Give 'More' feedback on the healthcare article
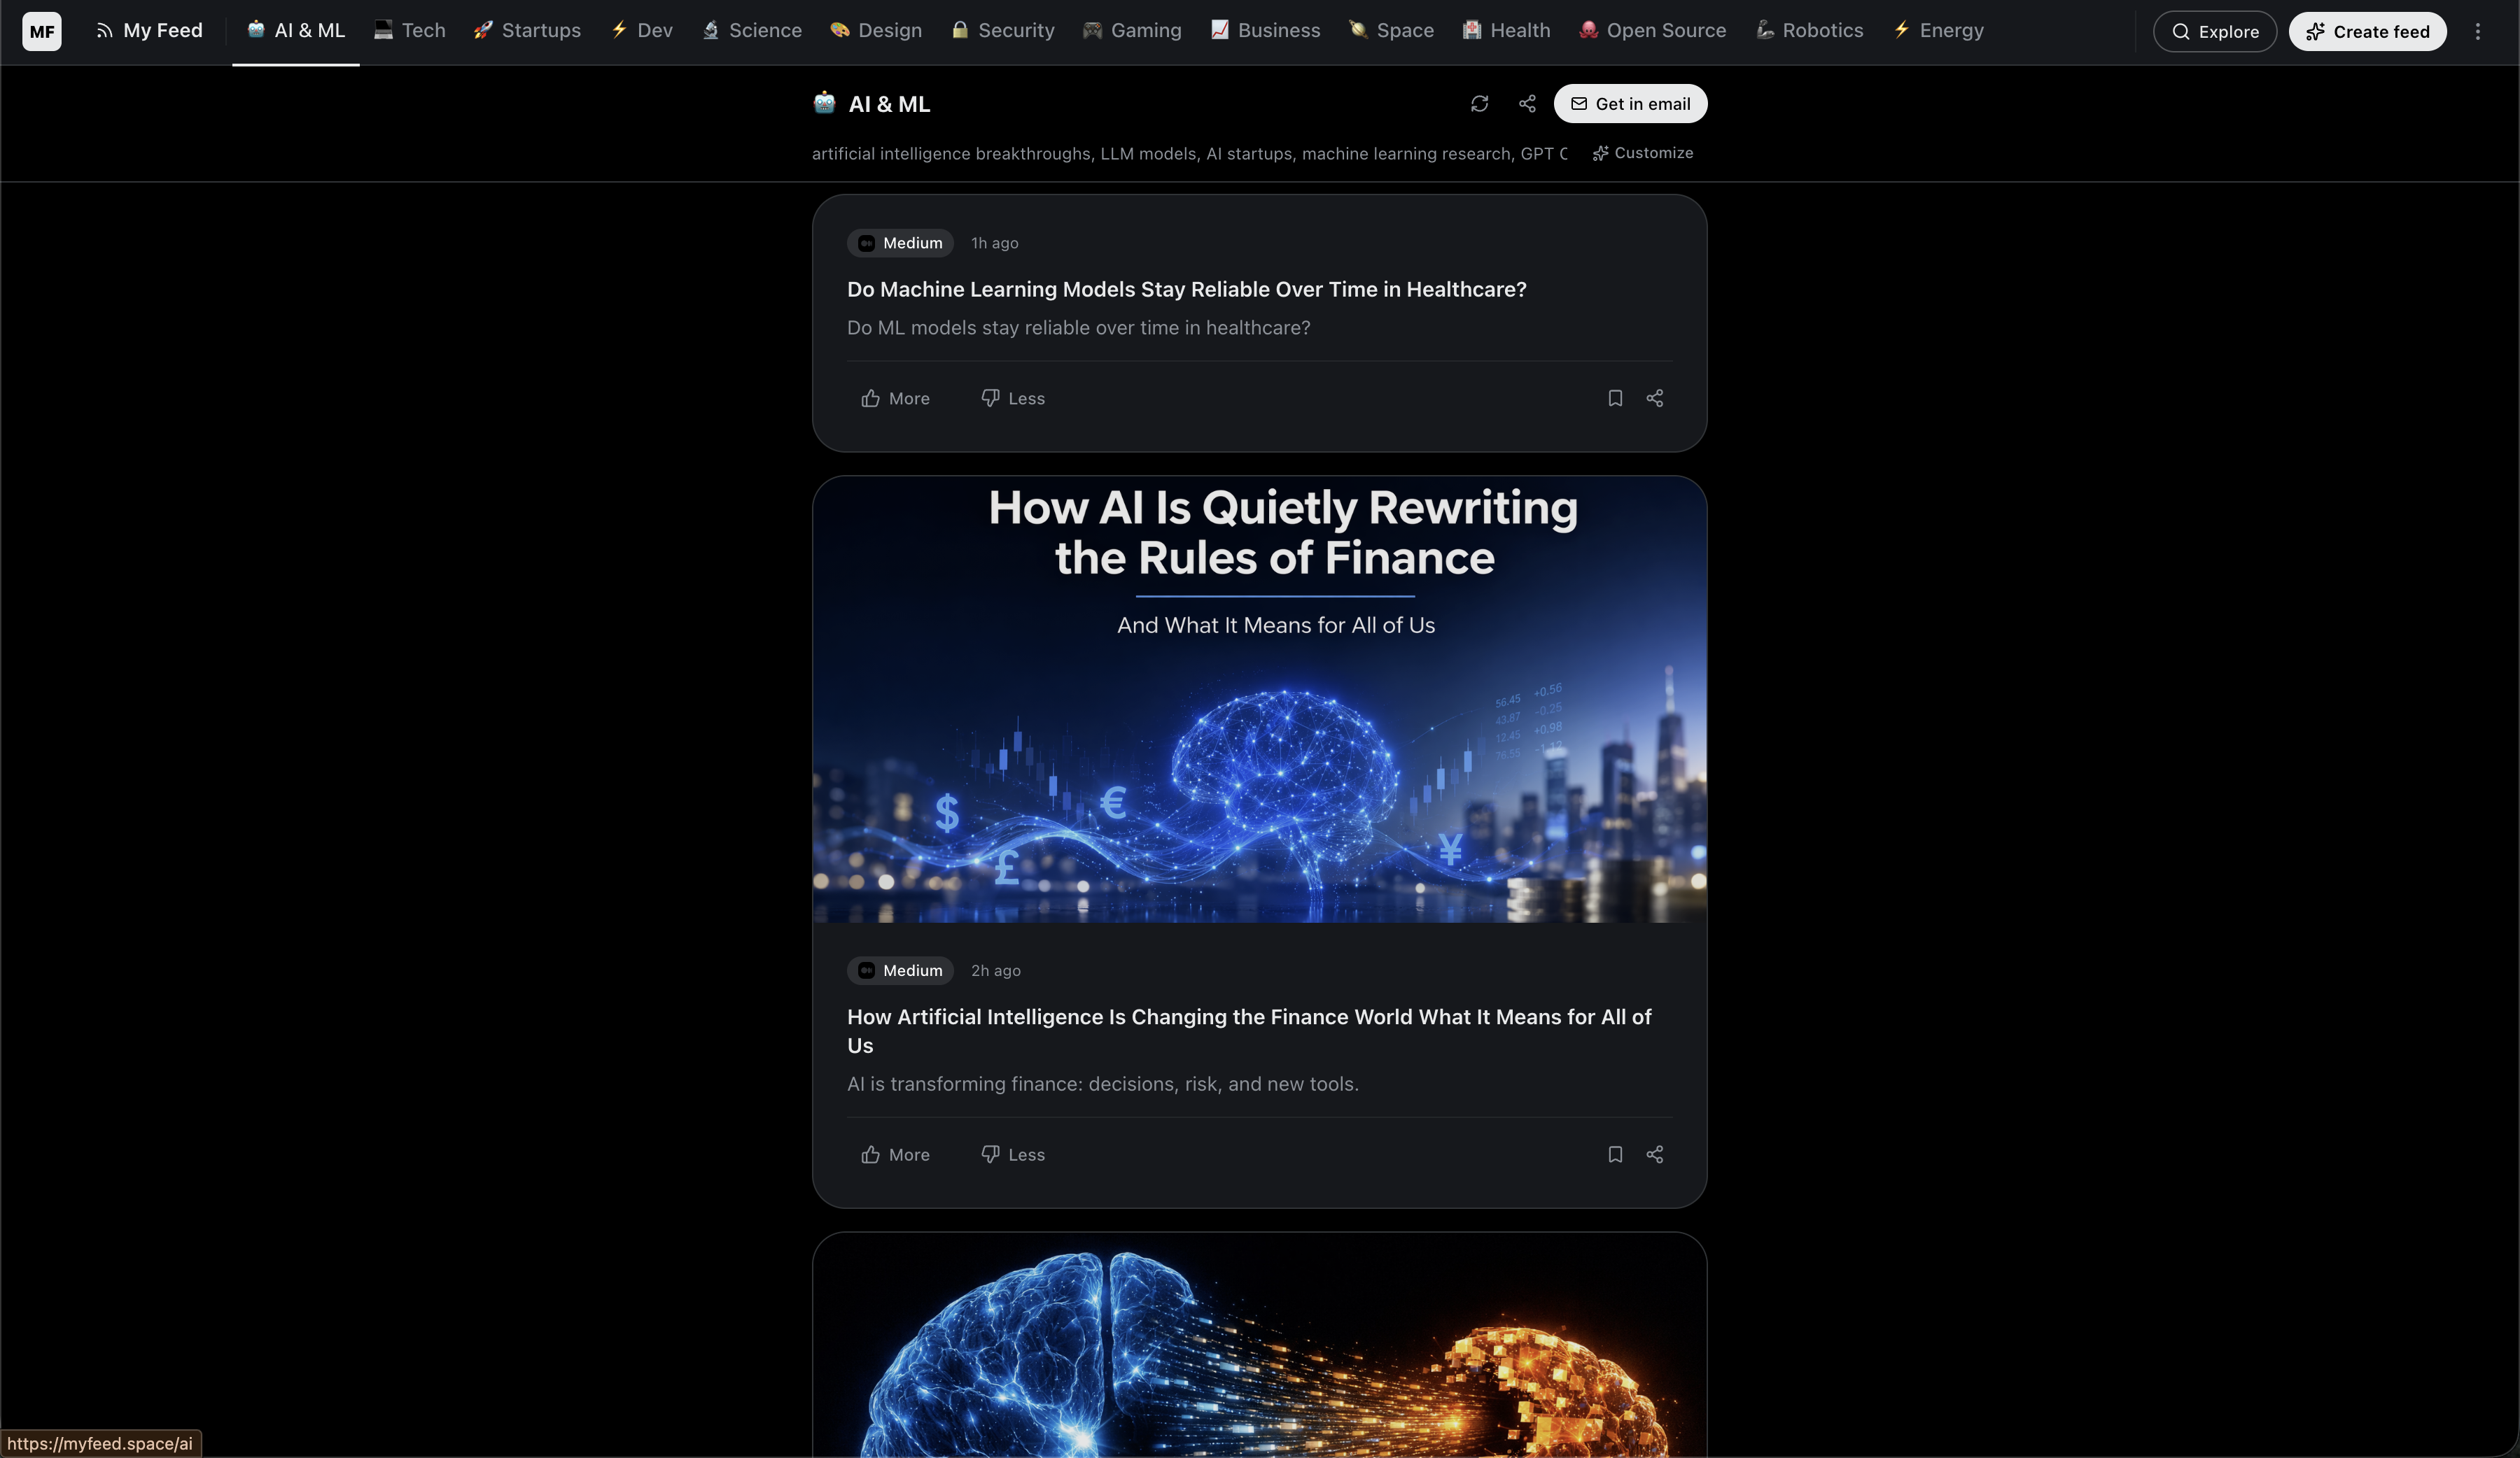 pyautogui.click(x=894, y=397)
